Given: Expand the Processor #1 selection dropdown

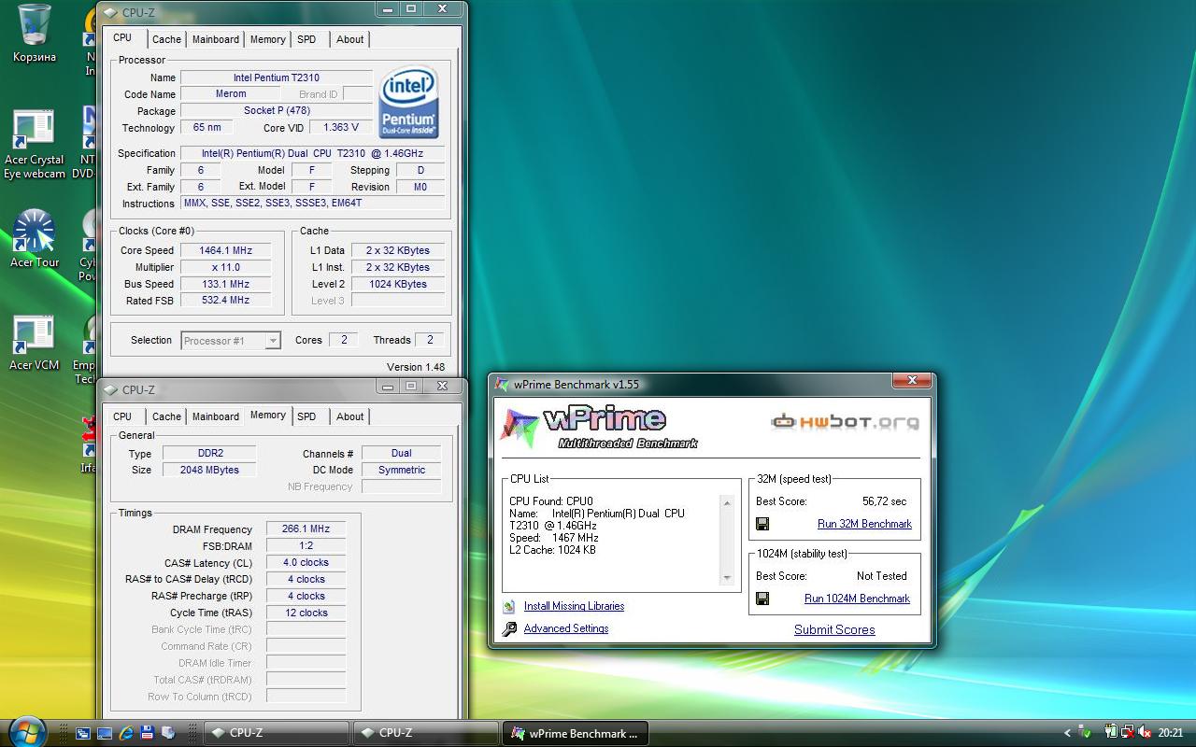Looking at the screenshot, I should coord(273,341).
